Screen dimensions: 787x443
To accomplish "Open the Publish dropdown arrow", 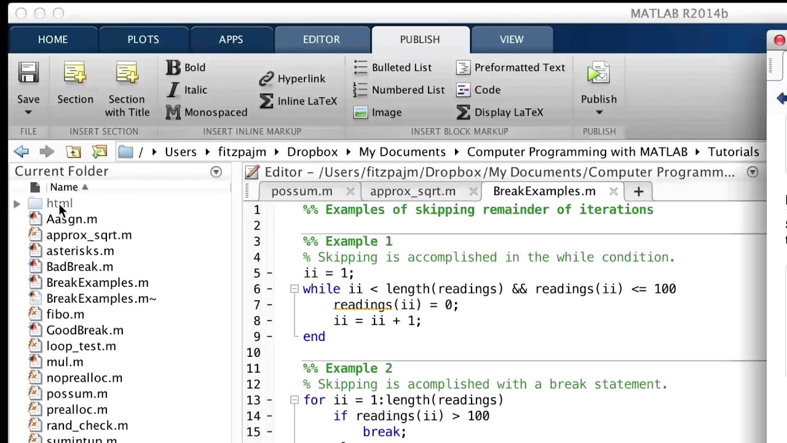I will tap(599, 113).
